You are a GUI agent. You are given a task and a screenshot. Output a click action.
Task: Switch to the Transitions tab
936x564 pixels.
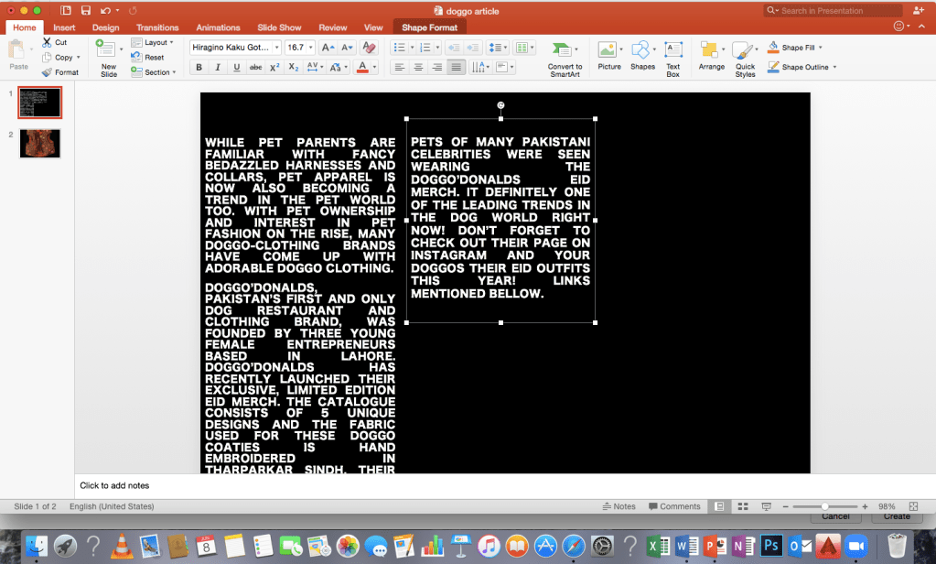coord(157,27)
